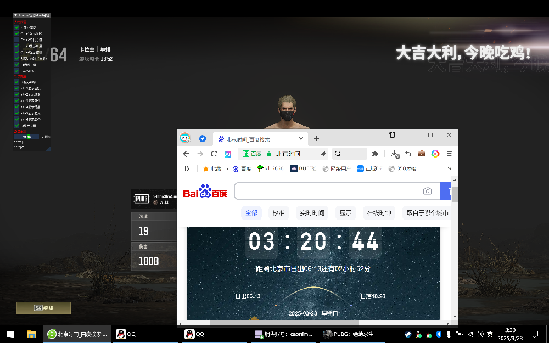Open the kb6666 bookmark
Viewport: 549px width, 343px height.
(x=270, y=168)
